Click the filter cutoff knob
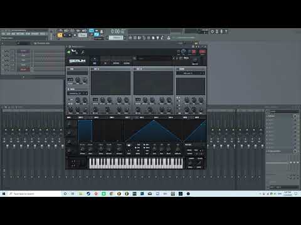 tap(187, 100)
